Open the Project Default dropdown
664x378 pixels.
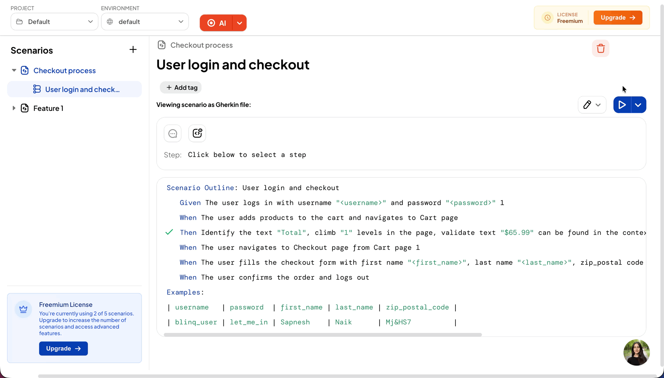54,22
